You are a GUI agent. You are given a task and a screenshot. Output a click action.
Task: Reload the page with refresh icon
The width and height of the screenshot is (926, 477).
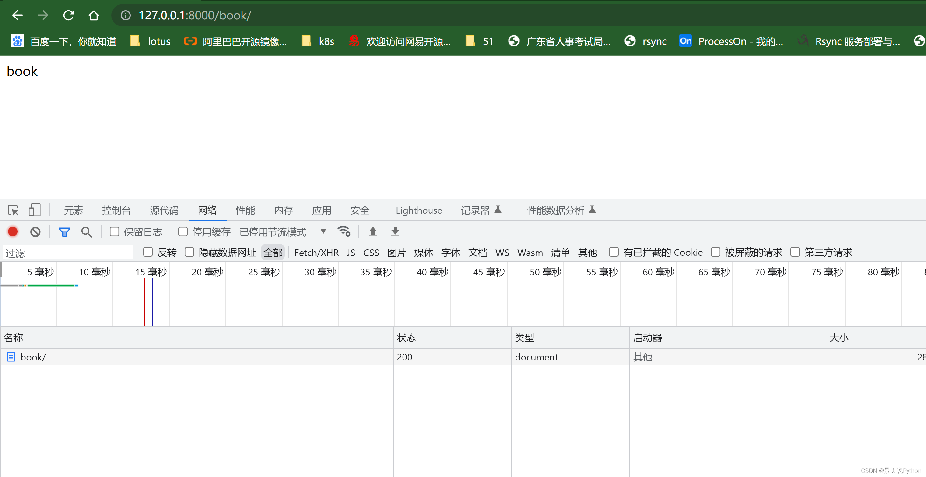coord(68,15)
